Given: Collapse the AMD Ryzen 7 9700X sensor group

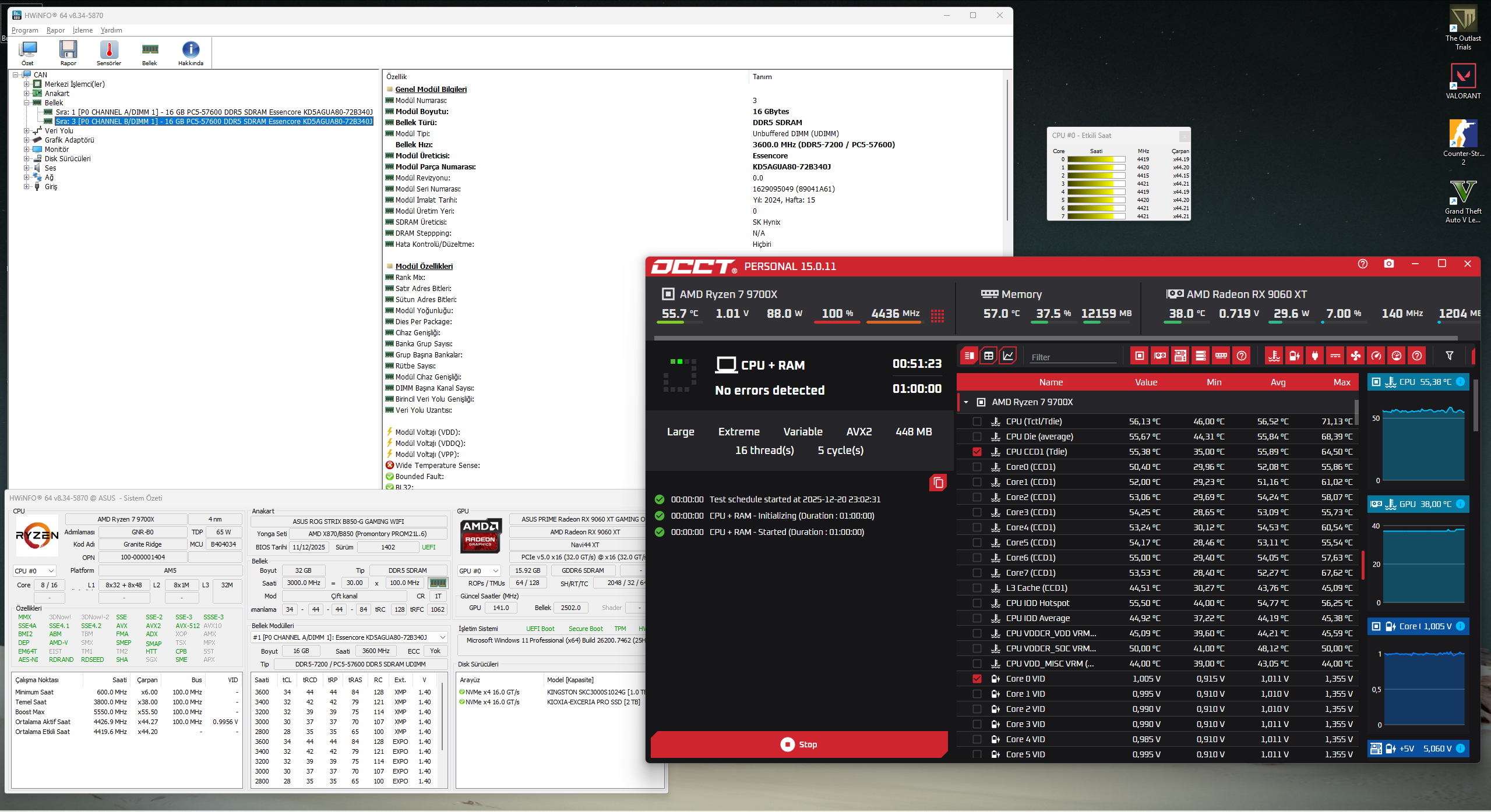Looking at the screenshot, I should pyautogui.click(x=966, y=402).
